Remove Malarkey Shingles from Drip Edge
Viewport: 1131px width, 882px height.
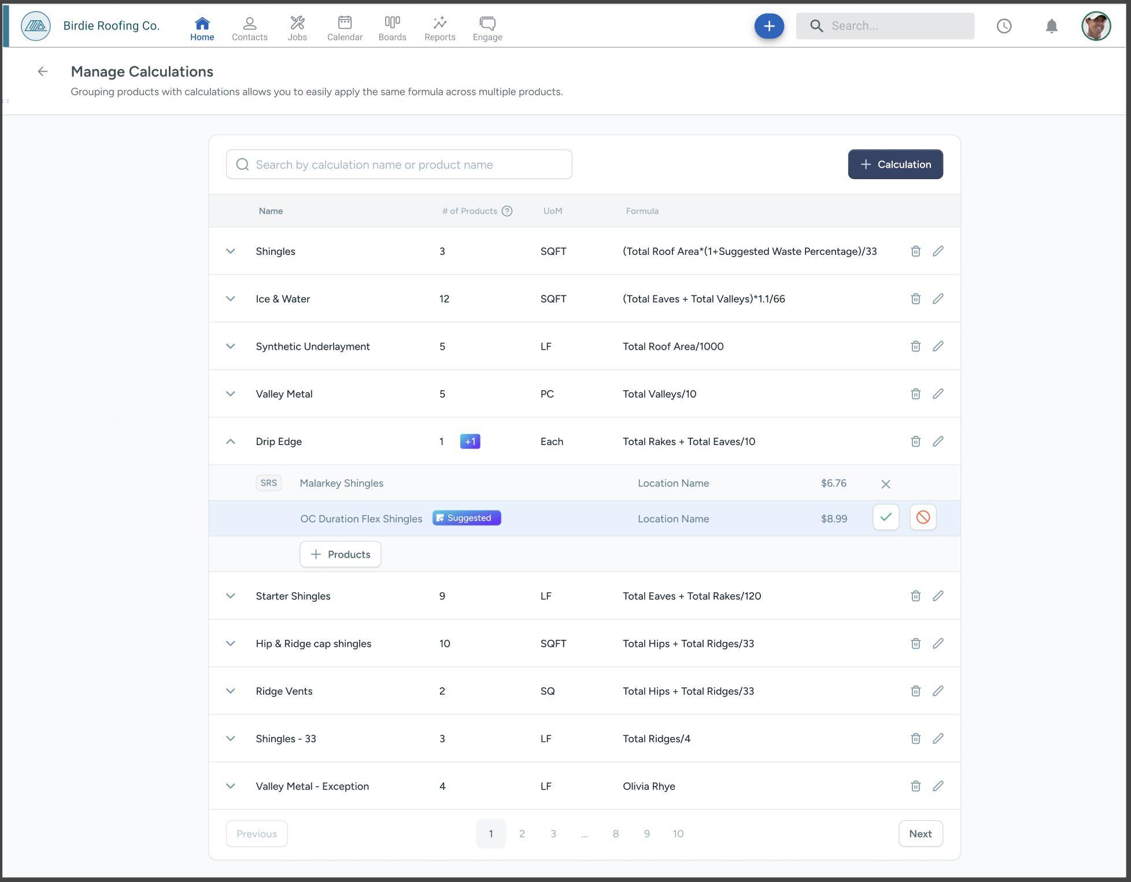[x=885, y=484]
